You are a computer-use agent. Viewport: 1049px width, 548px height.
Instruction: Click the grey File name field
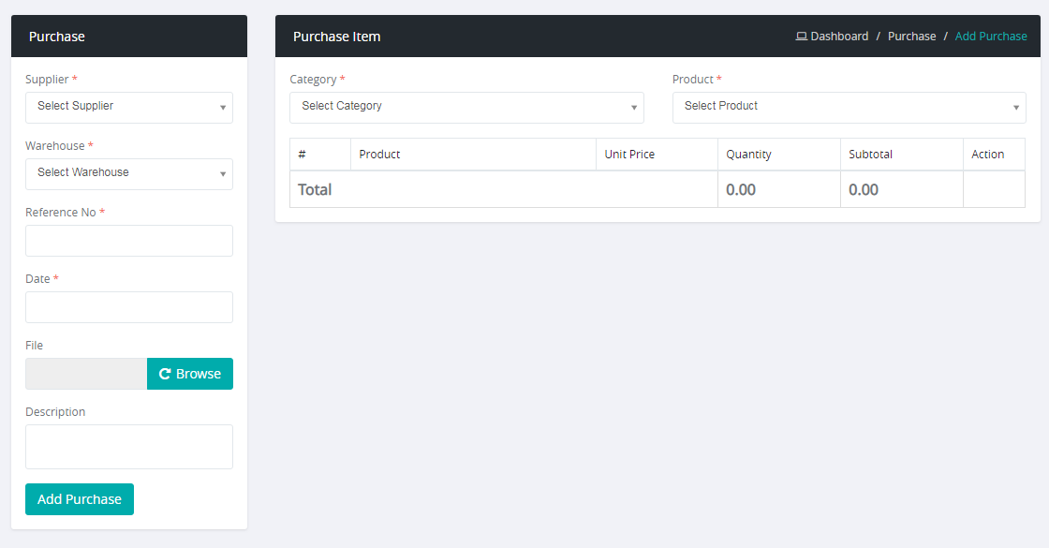pos(86,374)
